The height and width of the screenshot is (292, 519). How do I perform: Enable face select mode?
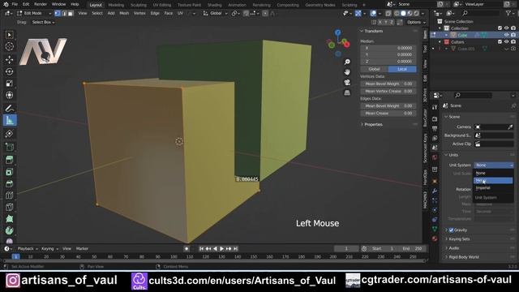(71, 13)
